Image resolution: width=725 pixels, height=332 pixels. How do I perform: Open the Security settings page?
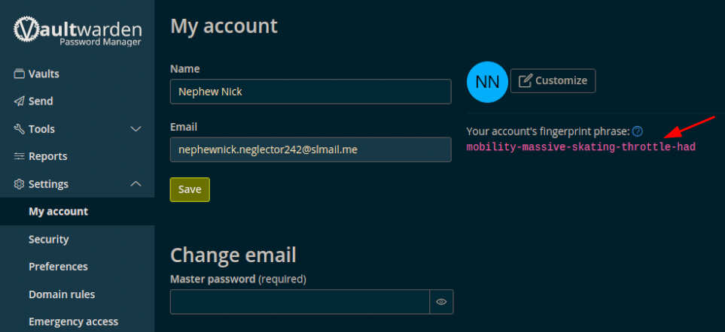[x=48, y=240]
